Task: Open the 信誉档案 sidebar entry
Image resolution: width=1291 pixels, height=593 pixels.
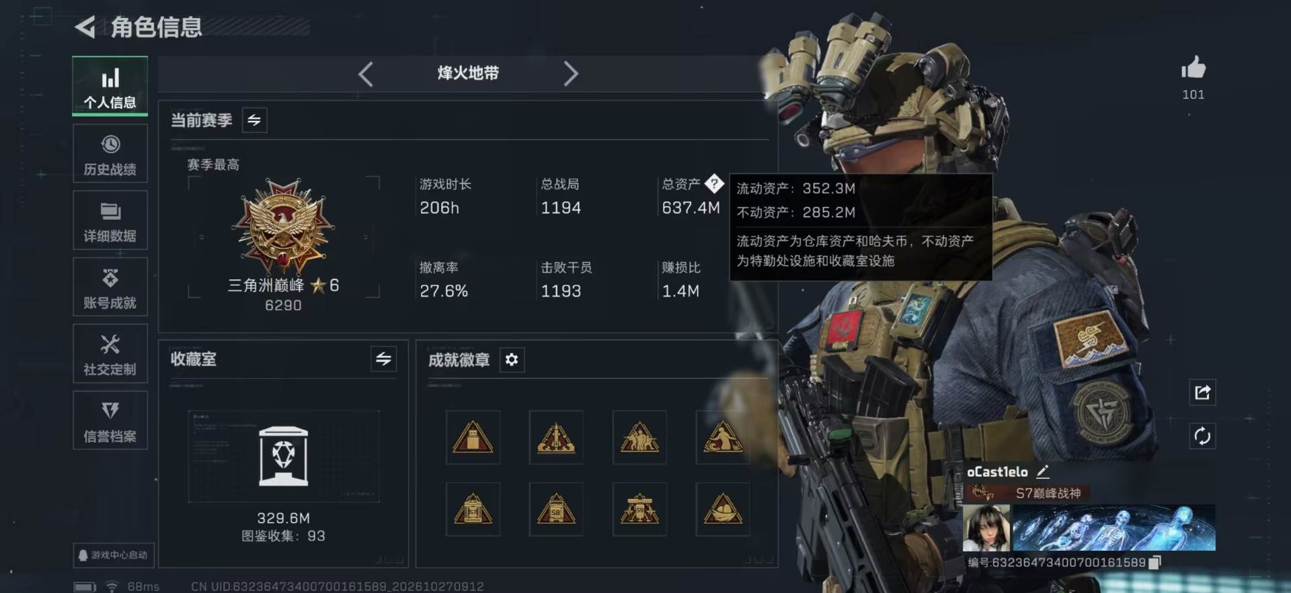Action: (110, 420)
